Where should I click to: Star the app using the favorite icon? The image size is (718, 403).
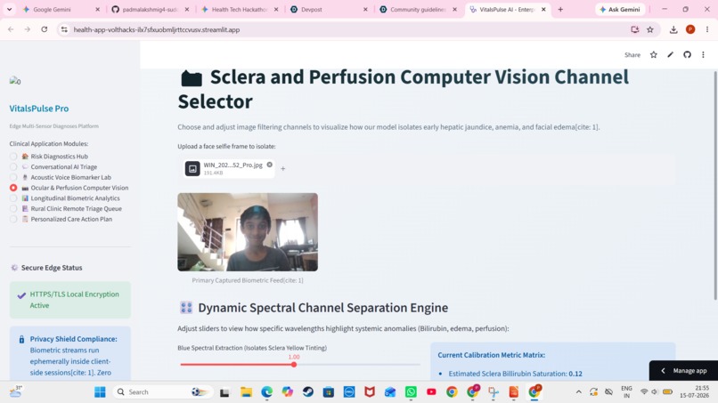point(654,55)
